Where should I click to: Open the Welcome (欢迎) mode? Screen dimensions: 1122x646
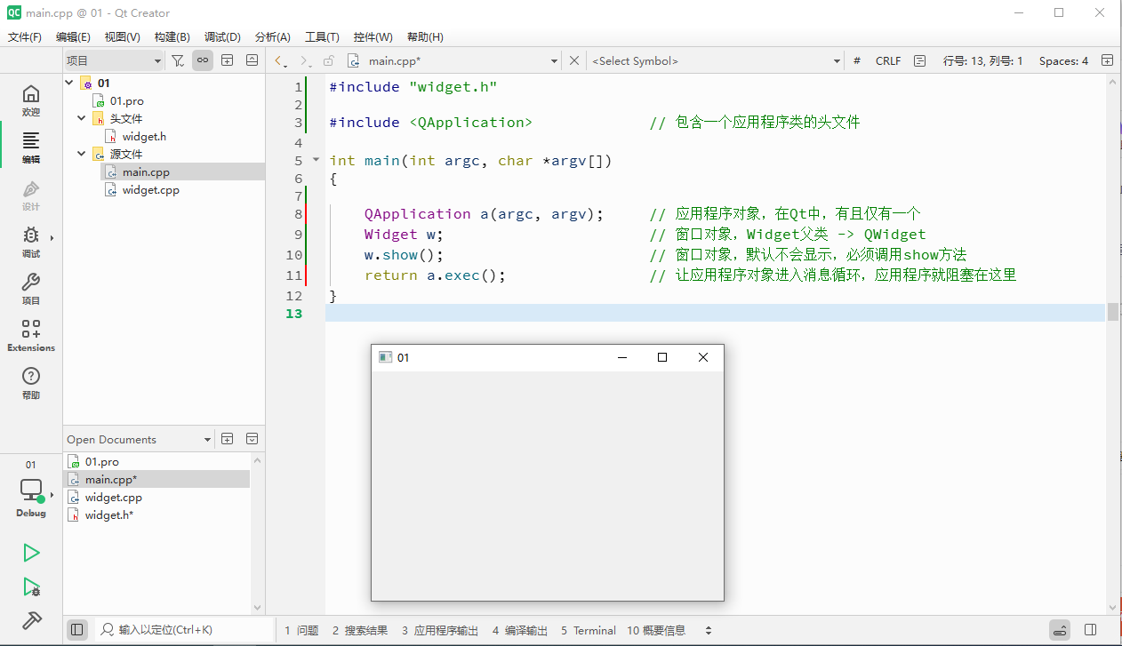(31, 100)
